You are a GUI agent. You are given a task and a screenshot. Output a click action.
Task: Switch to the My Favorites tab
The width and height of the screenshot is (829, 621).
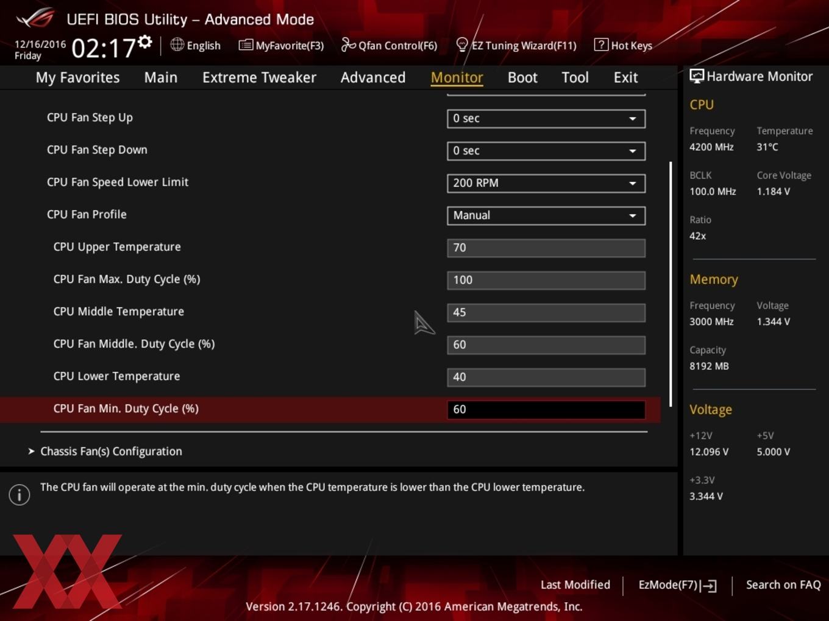[77, 77]
